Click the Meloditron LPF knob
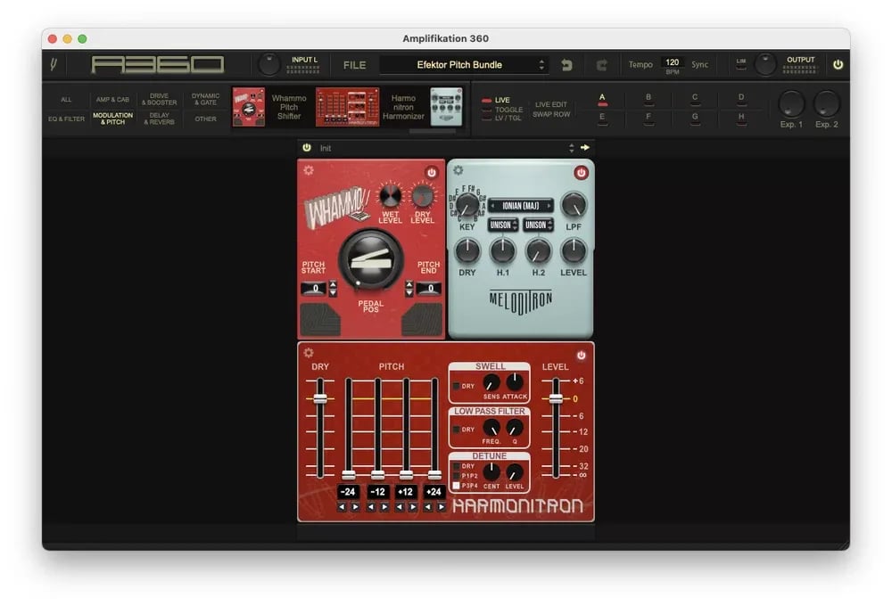The width and height of the screenshot is (892, 606). (574, 205)
